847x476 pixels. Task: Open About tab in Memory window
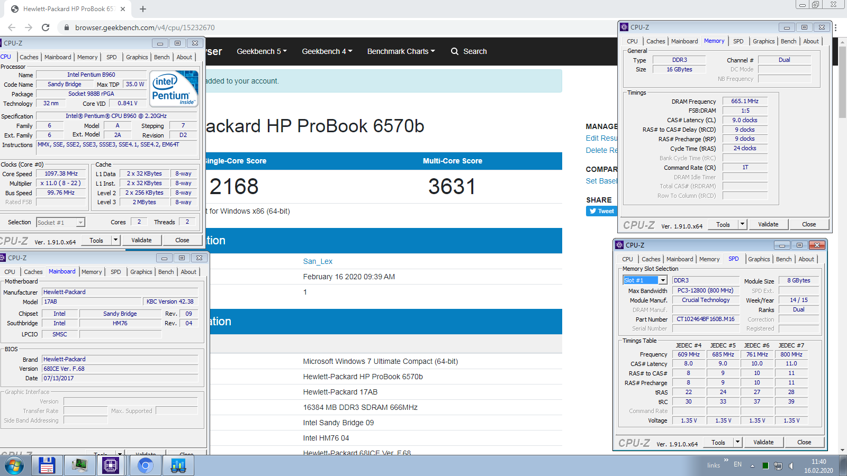coord(811,41)
